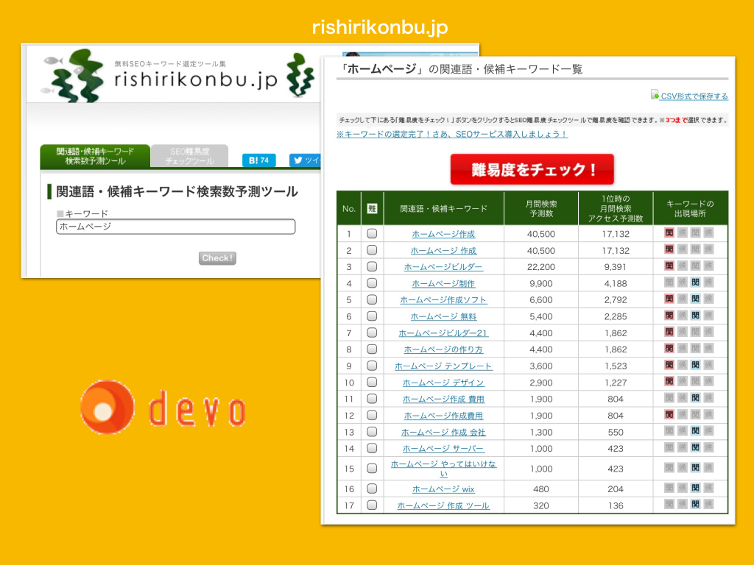Click the キーワードの出現場所 column header
This screenshot has height=565, width=754.
(x=690, y=208)
